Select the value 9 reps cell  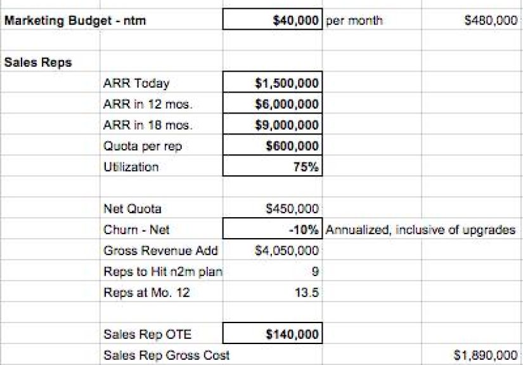315,272
